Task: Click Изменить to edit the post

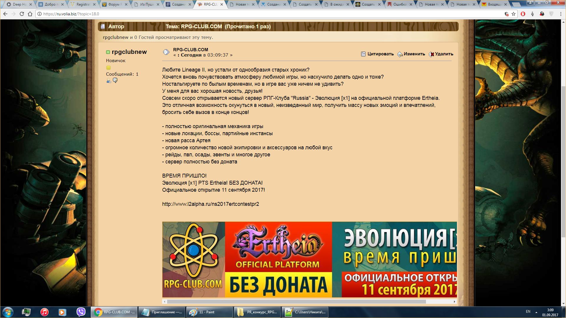Action: (411, 54)
